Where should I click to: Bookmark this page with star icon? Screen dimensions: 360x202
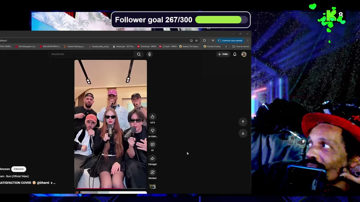(x=196, y=41)
